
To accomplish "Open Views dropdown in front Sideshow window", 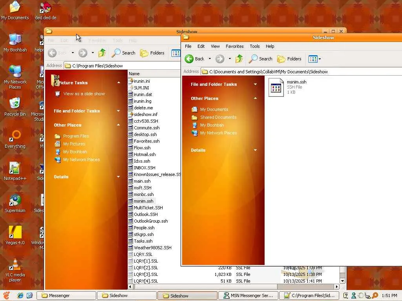I will (x=314, y=59).
